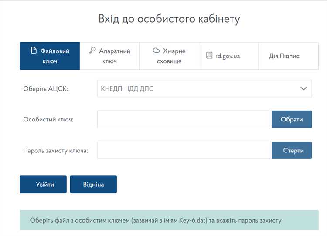Viewport: 327px width, 236px height.
Task: Expand the АЦСК list with chevron arrow
Action: click(303, 88)
